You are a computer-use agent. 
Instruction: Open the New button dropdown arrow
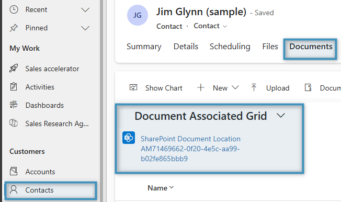235,87
